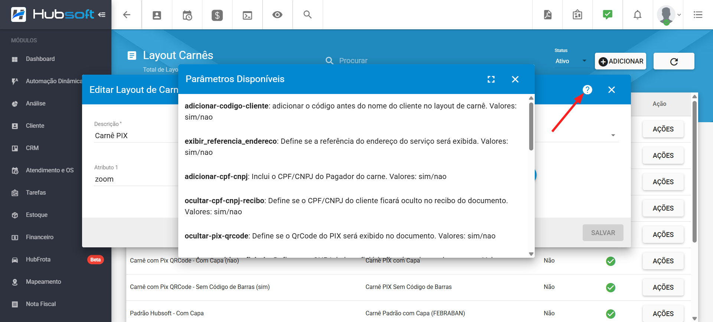The image size is (713, 322).
Task: Click the SALVAR button
Action: pos(603,233)
